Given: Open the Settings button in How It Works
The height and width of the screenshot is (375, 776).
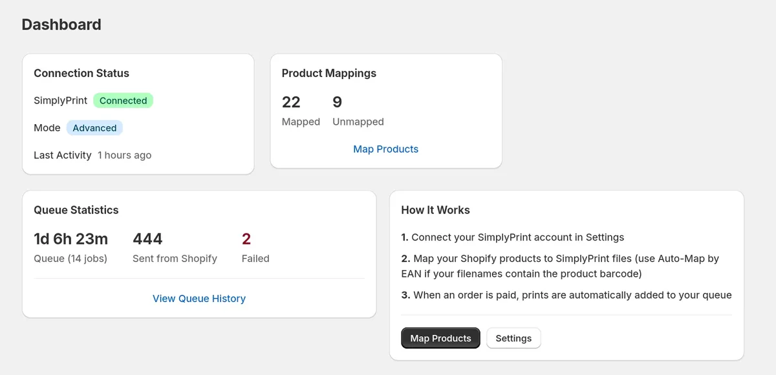Looking at the screenshot, I should 513,338.
